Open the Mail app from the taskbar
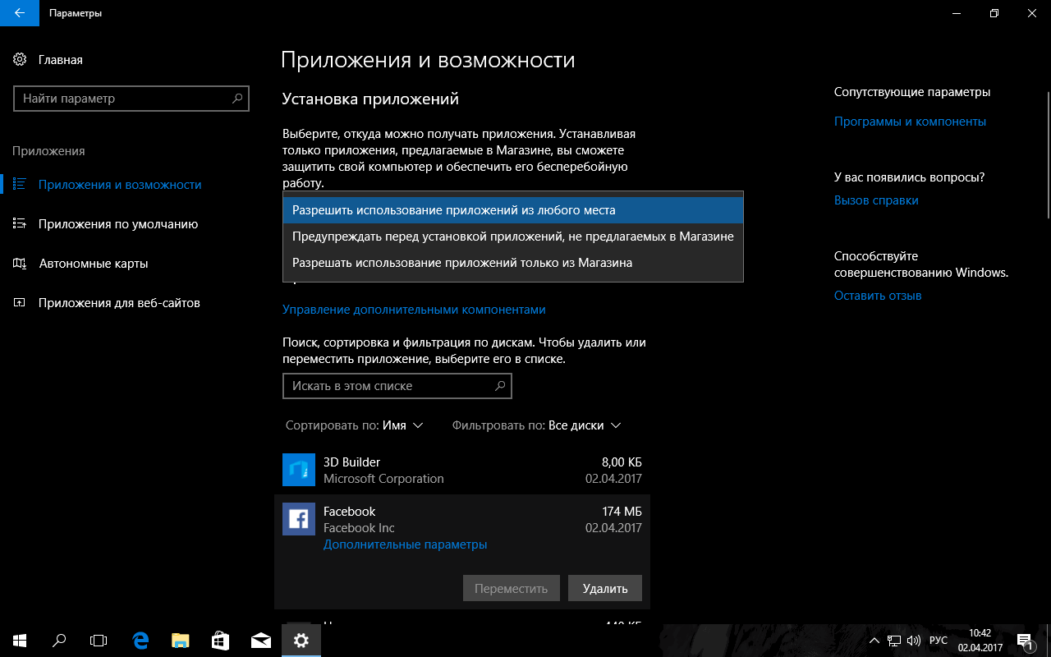The height and width of the screenshot is (657, 1051). 261,641
